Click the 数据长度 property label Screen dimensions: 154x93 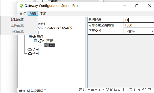pyautogui.click(x=95, y=20)
